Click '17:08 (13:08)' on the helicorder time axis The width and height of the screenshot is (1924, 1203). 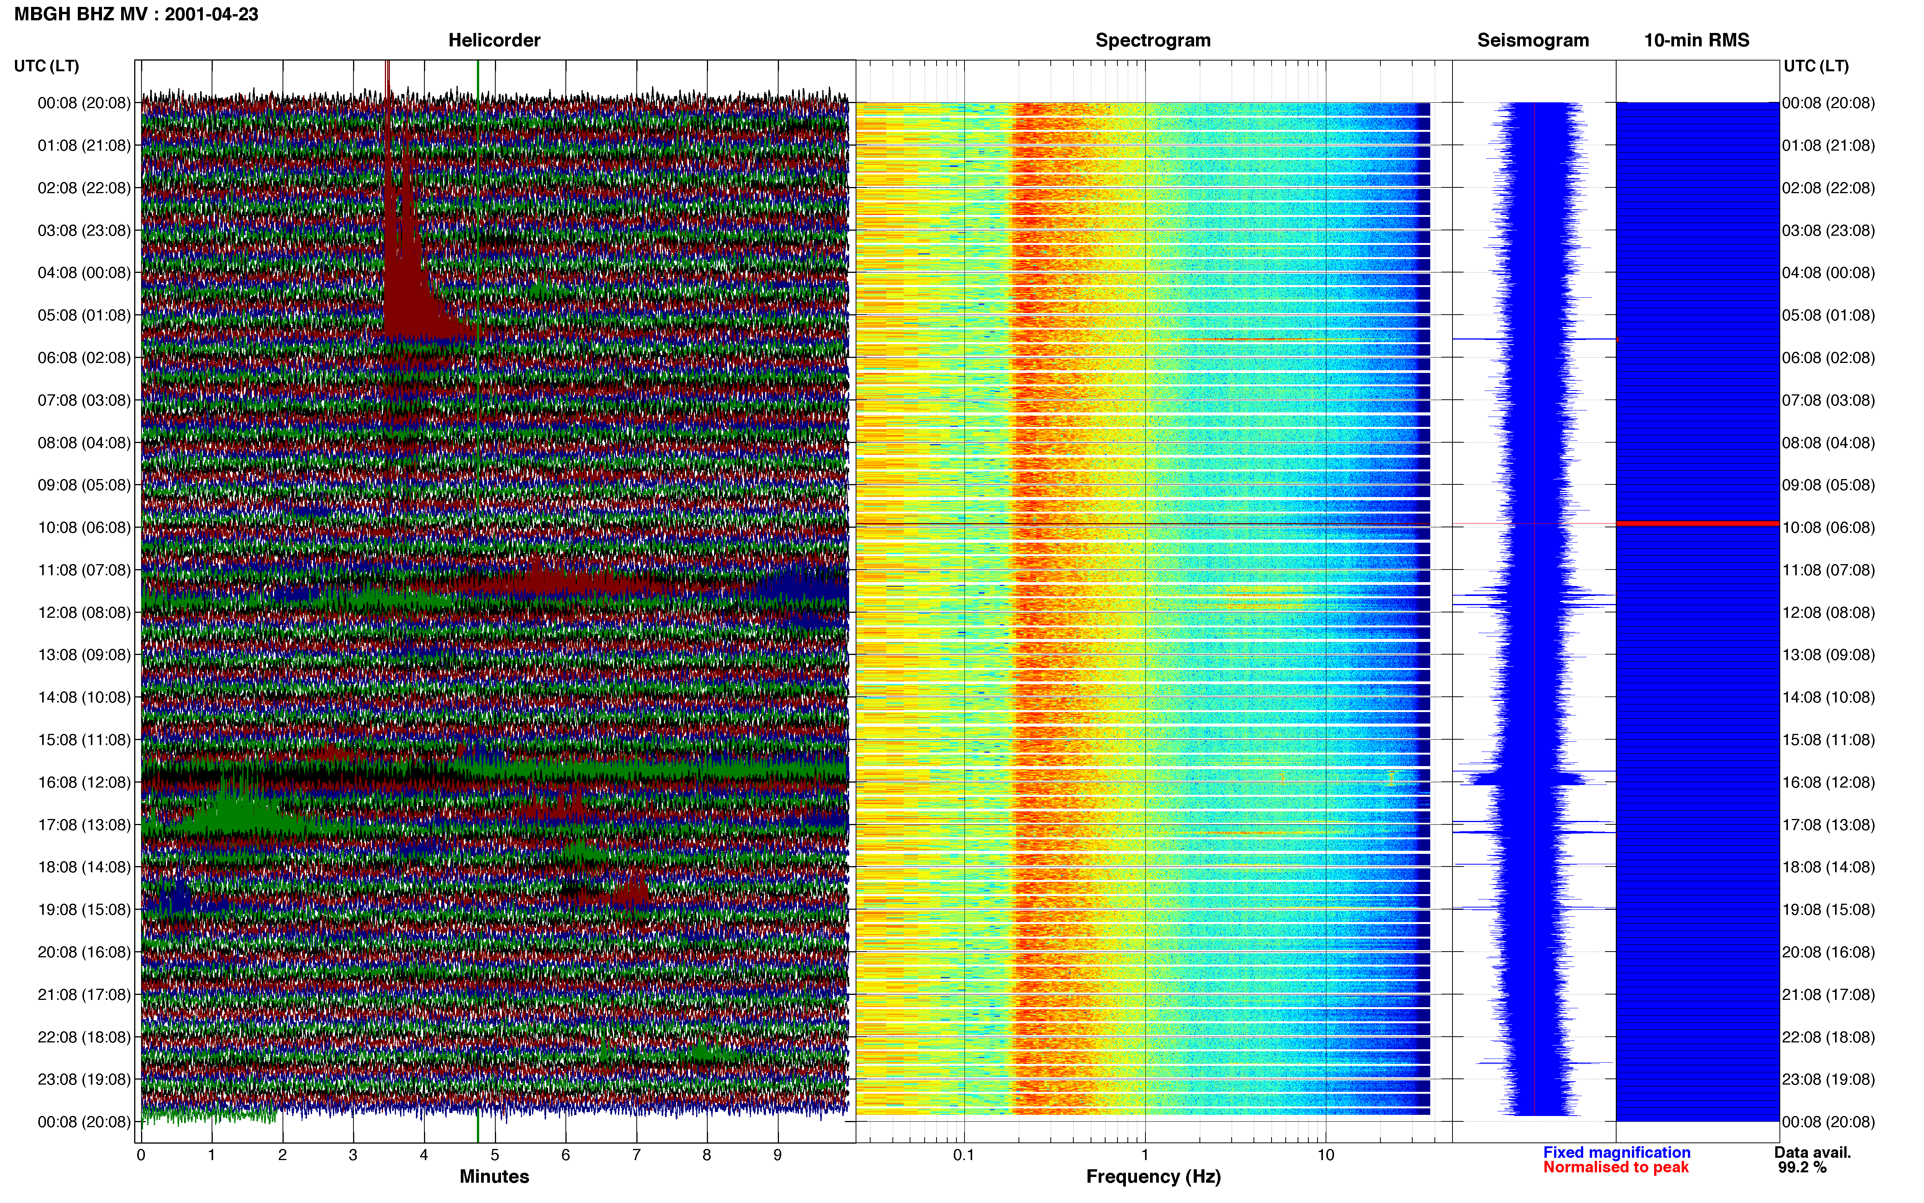84,825
